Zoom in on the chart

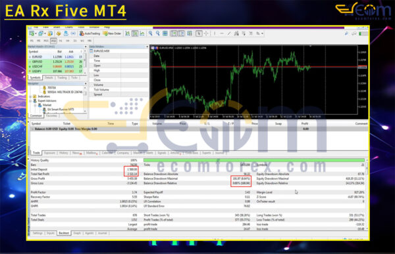[150, 33]
